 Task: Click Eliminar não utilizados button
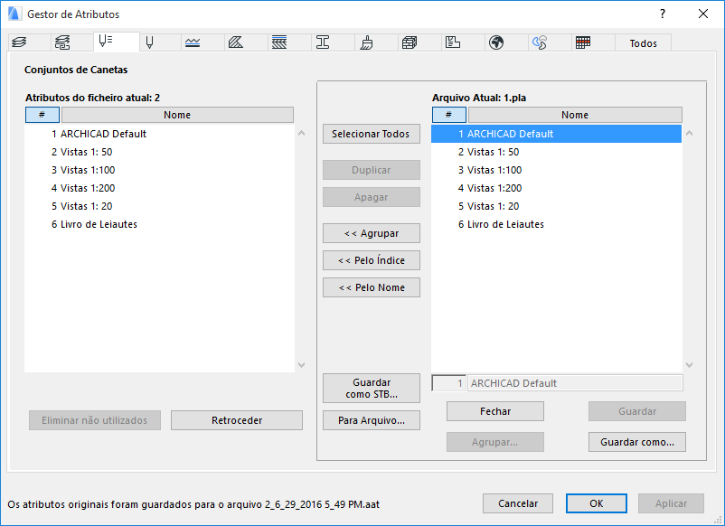pos(95,420)
